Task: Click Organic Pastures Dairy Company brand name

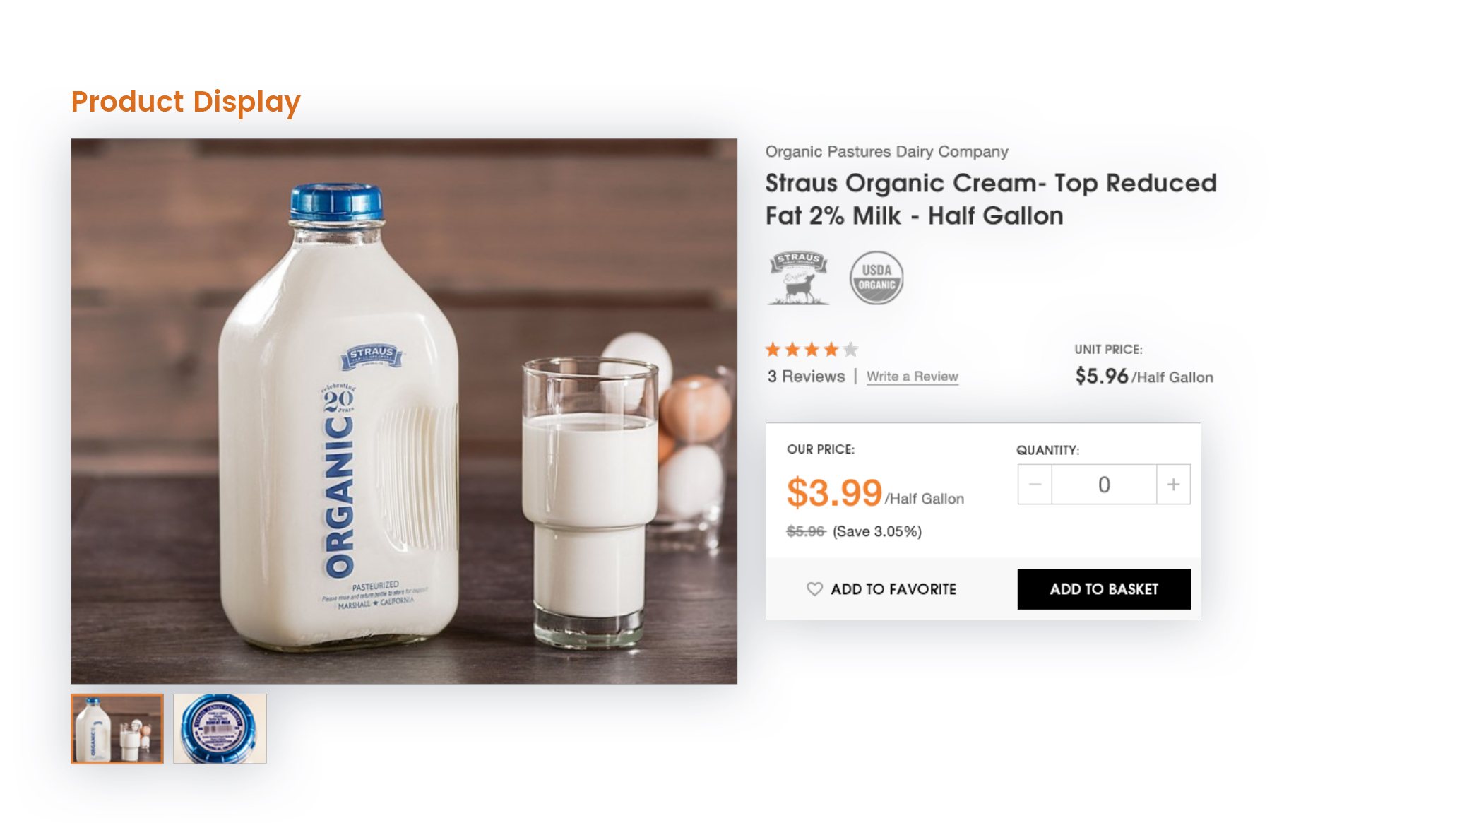Action: (x=886, y=151)
